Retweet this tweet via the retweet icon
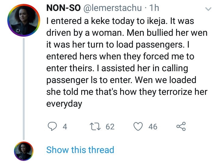 coord(96,126)
